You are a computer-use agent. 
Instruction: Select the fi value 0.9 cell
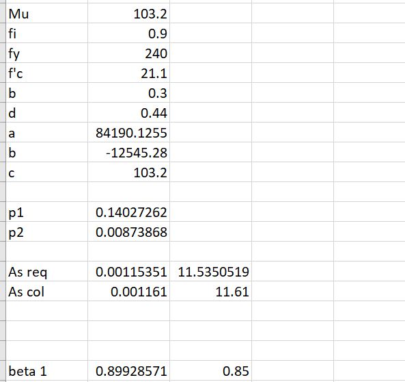click(128, 33)
